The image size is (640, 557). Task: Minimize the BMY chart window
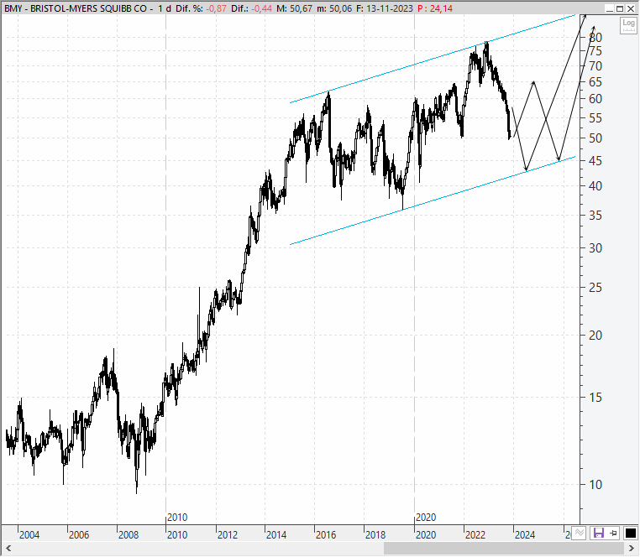(x=610, y=8)
